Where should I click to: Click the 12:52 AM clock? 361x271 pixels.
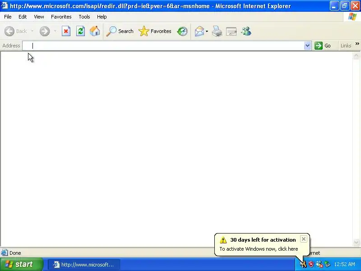(344, 264)
